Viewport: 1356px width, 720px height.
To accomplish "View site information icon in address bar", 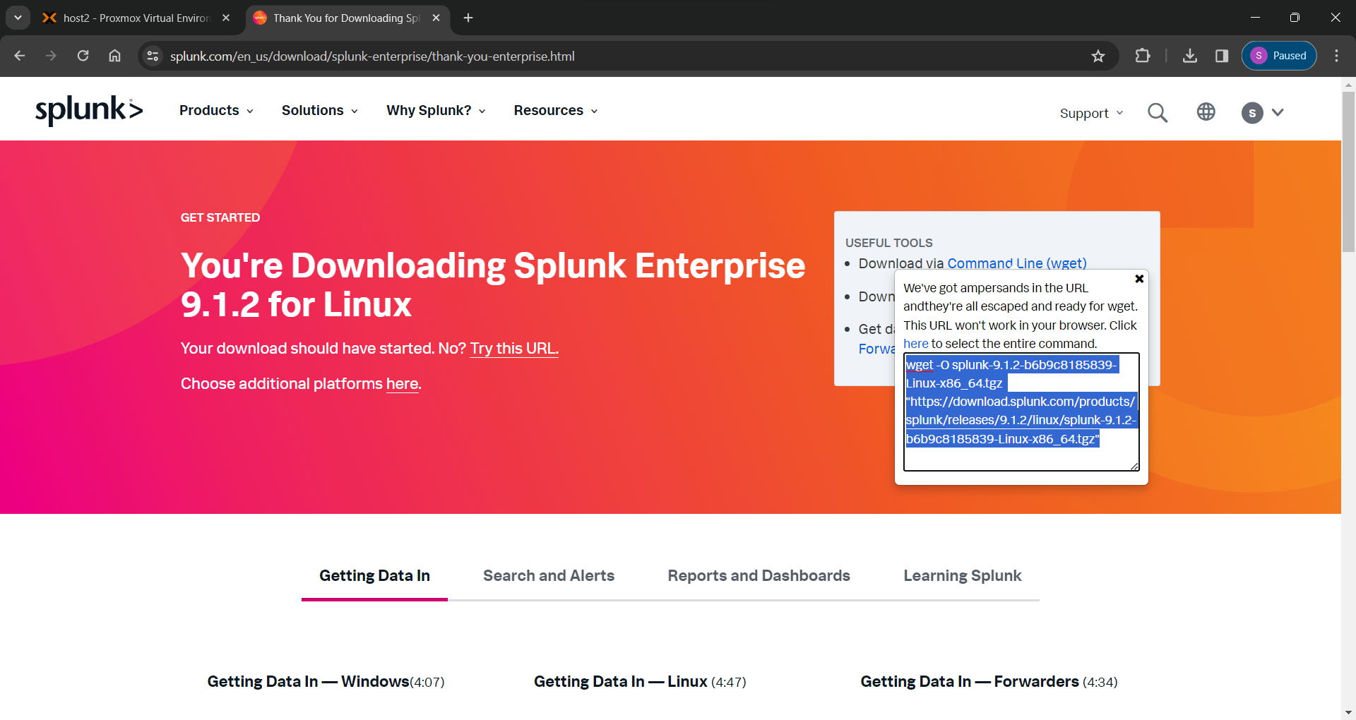I will coord(153,56).
